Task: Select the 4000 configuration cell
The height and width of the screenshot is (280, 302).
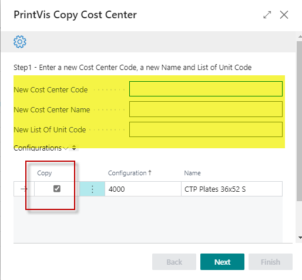Action: (143, 189)
